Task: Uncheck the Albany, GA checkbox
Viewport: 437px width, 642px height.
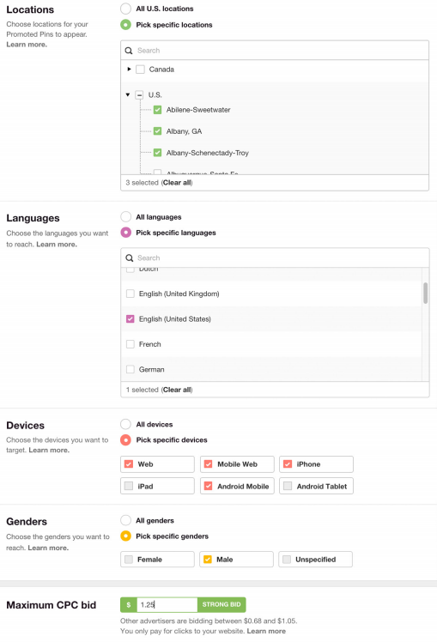Action: [157, 131]
